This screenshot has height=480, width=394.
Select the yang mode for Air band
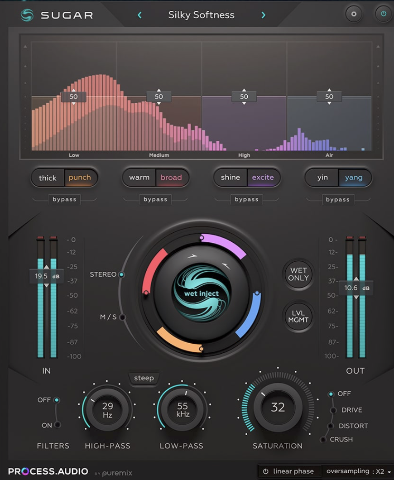(354, 178)
